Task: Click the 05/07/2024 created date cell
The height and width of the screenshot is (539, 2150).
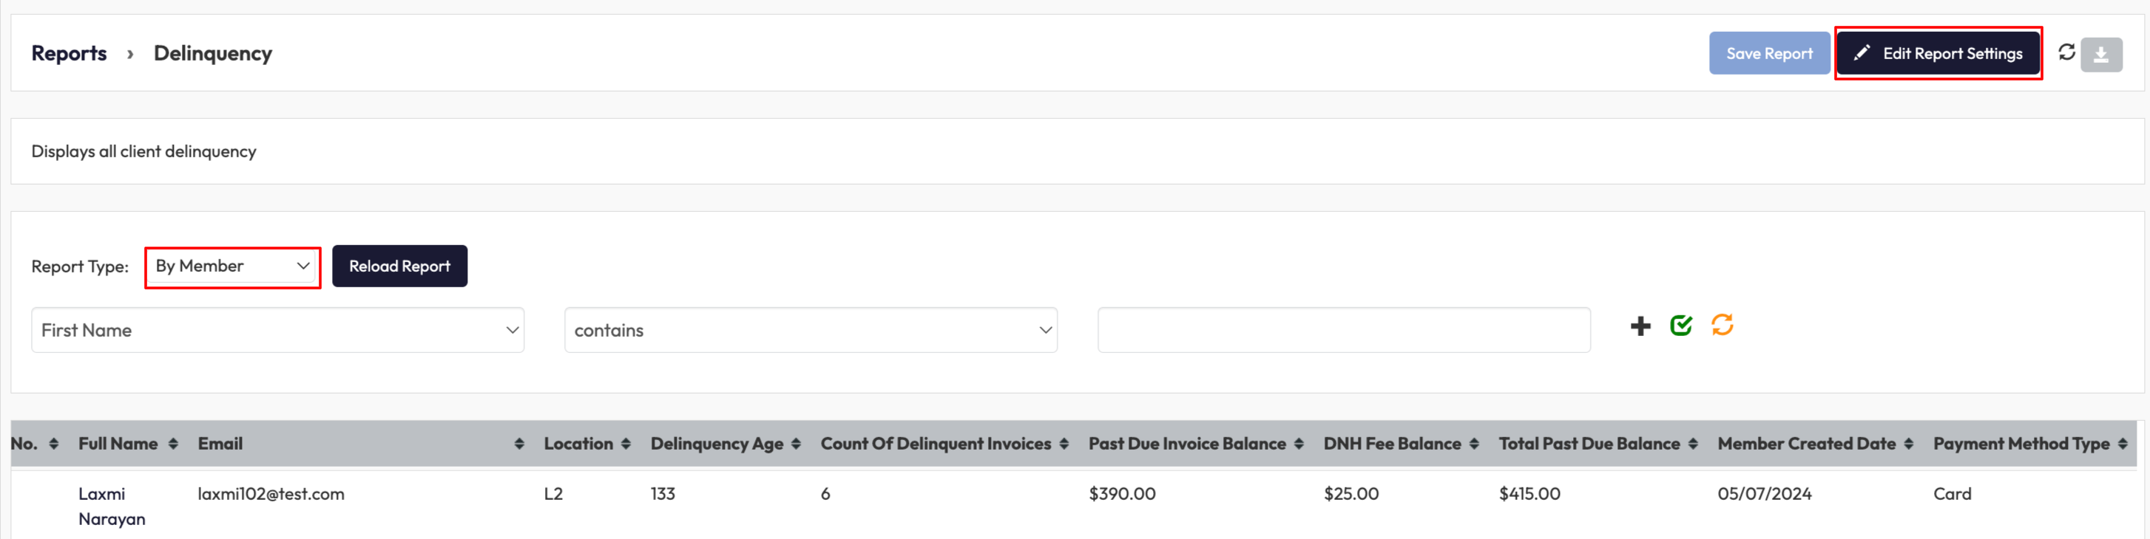Action: click(1765, 494)
